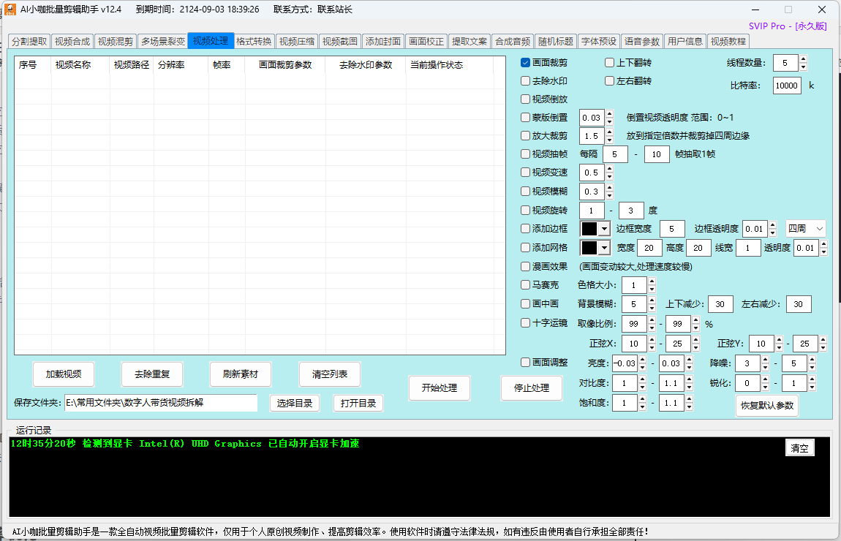Uncheck the 画面裁剪 checkbox
Screen dimensions: 841x541
point(526,63)
